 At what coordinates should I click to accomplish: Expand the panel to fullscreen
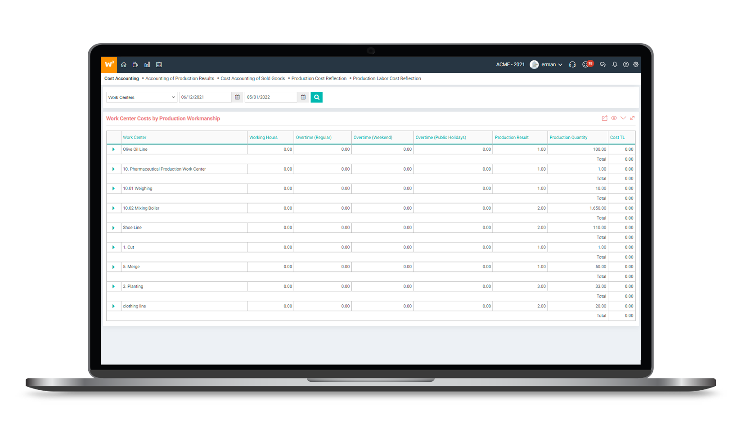click(632, 118)
